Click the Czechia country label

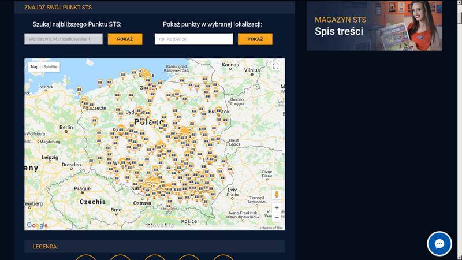point(92,202)
